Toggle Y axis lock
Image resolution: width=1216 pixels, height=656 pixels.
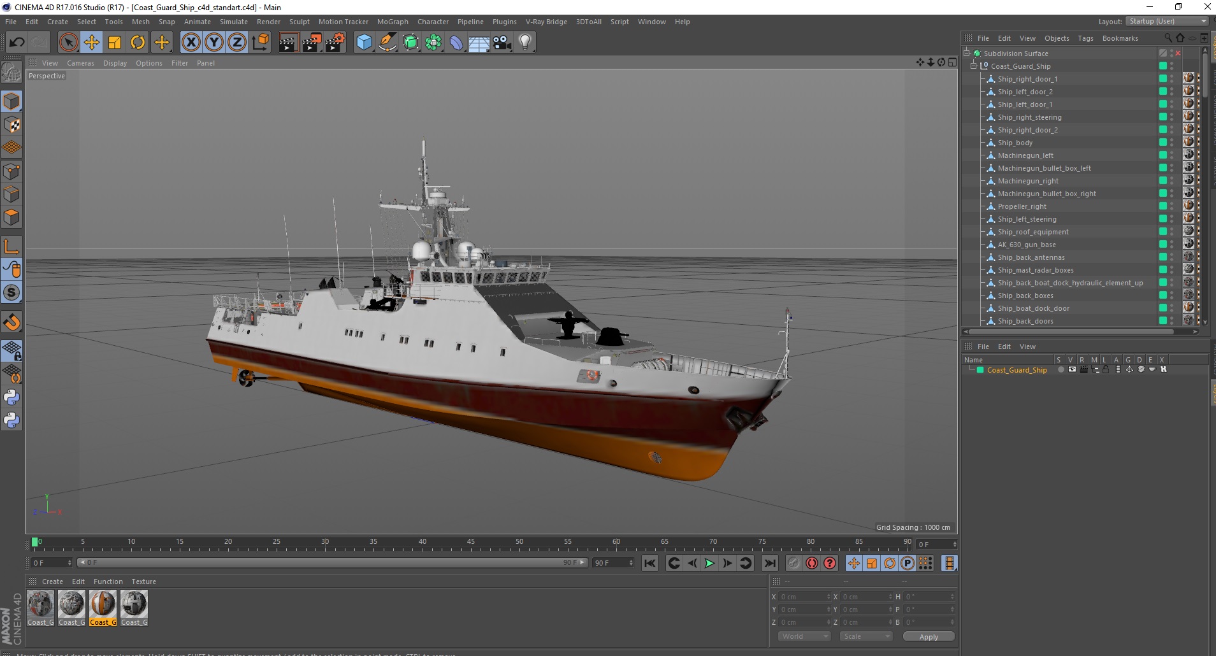click(214, 43)
